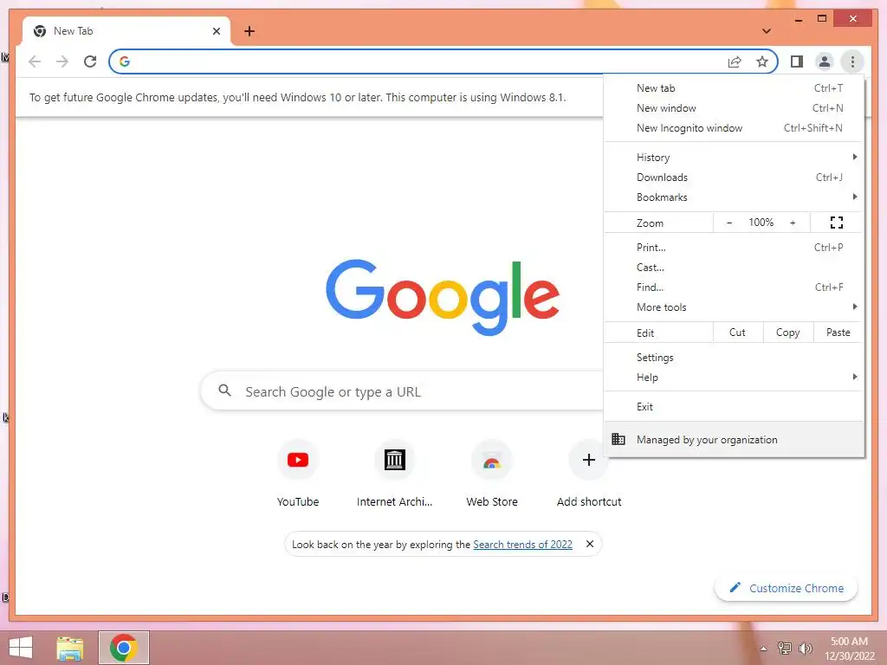Open the tab search chevron
Viewport: 887px width, 665px height.
766,31
